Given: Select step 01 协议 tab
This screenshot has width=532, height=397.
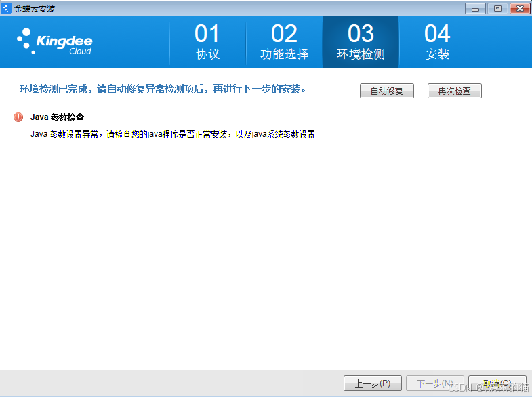Looking at the screenshot, I should pyautogui.click(x=207, y=42).
